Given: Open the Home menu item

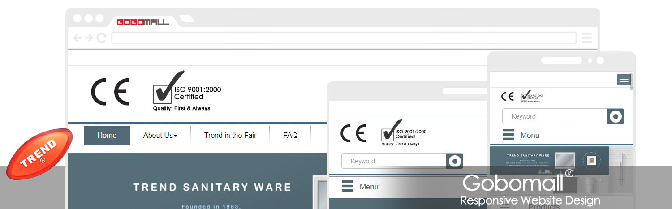Looking at the screenshot, I should click(x=107, y=135).
